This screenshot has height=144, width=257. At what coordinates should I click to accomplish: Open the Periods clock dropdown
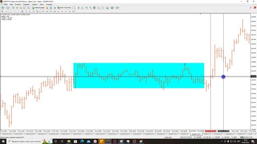click(112, 8)
